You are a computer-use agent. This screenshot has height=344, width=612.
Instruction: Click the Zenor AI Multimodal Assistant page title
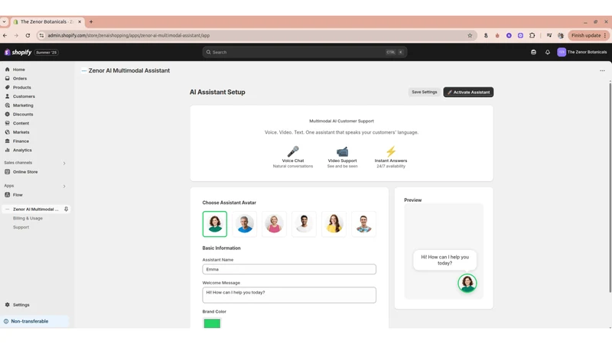129,70
